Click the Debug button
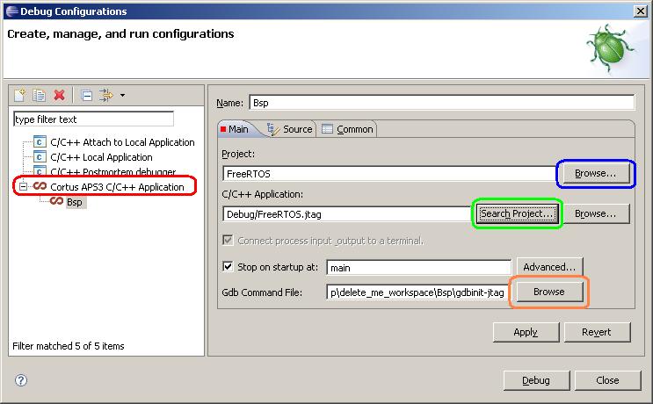This screenshot has height=404, width=653. tap(536, 380)
